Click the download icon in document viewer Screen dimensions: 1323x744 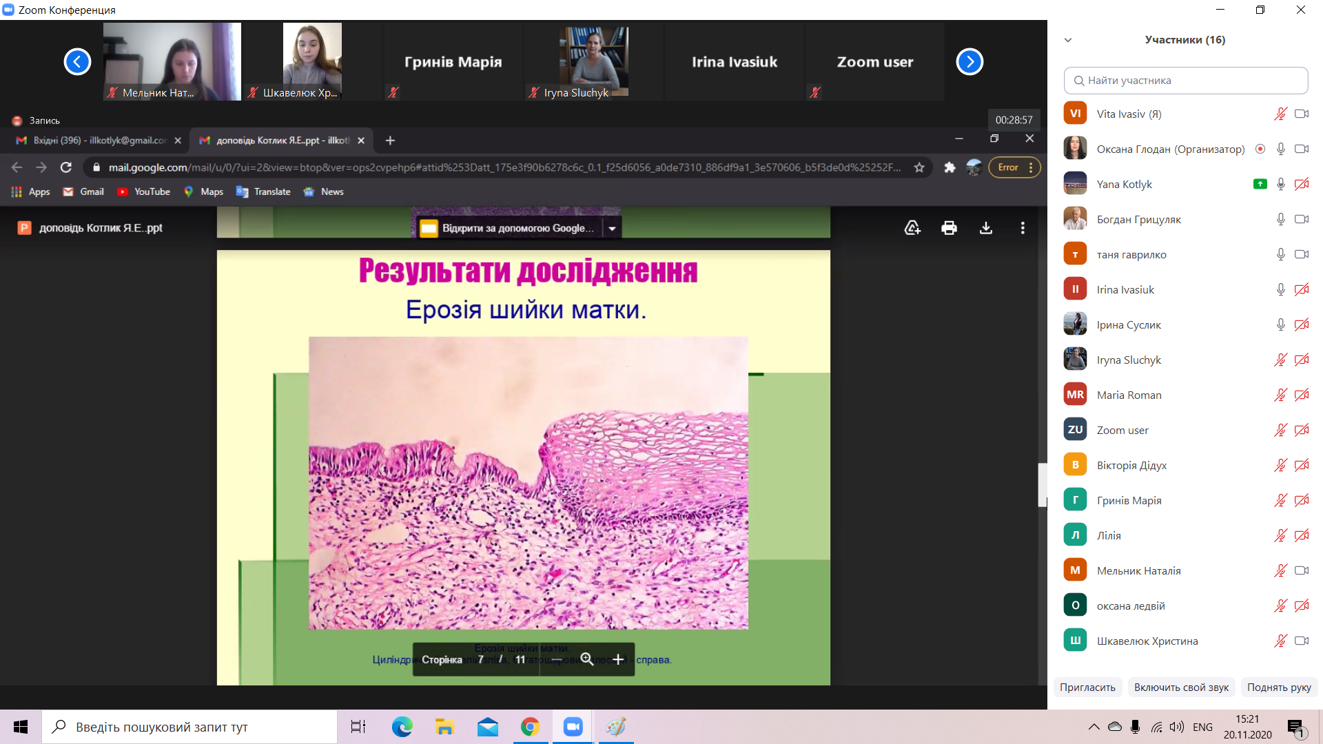click(x=986, y=228)
